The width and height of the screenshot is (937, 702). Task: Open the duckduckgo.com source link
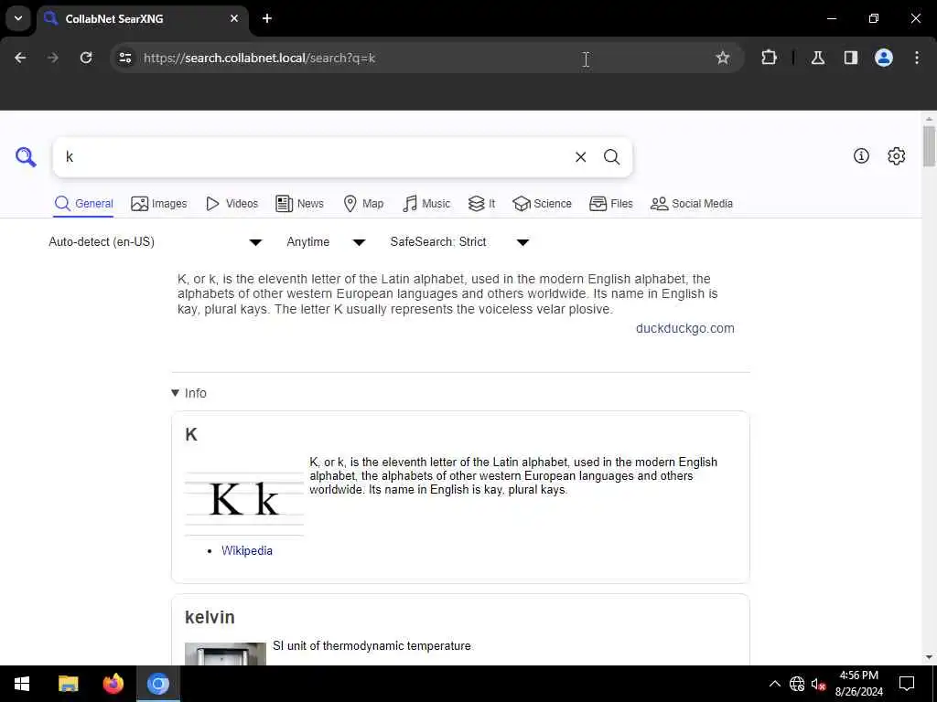tap(684, 328)
